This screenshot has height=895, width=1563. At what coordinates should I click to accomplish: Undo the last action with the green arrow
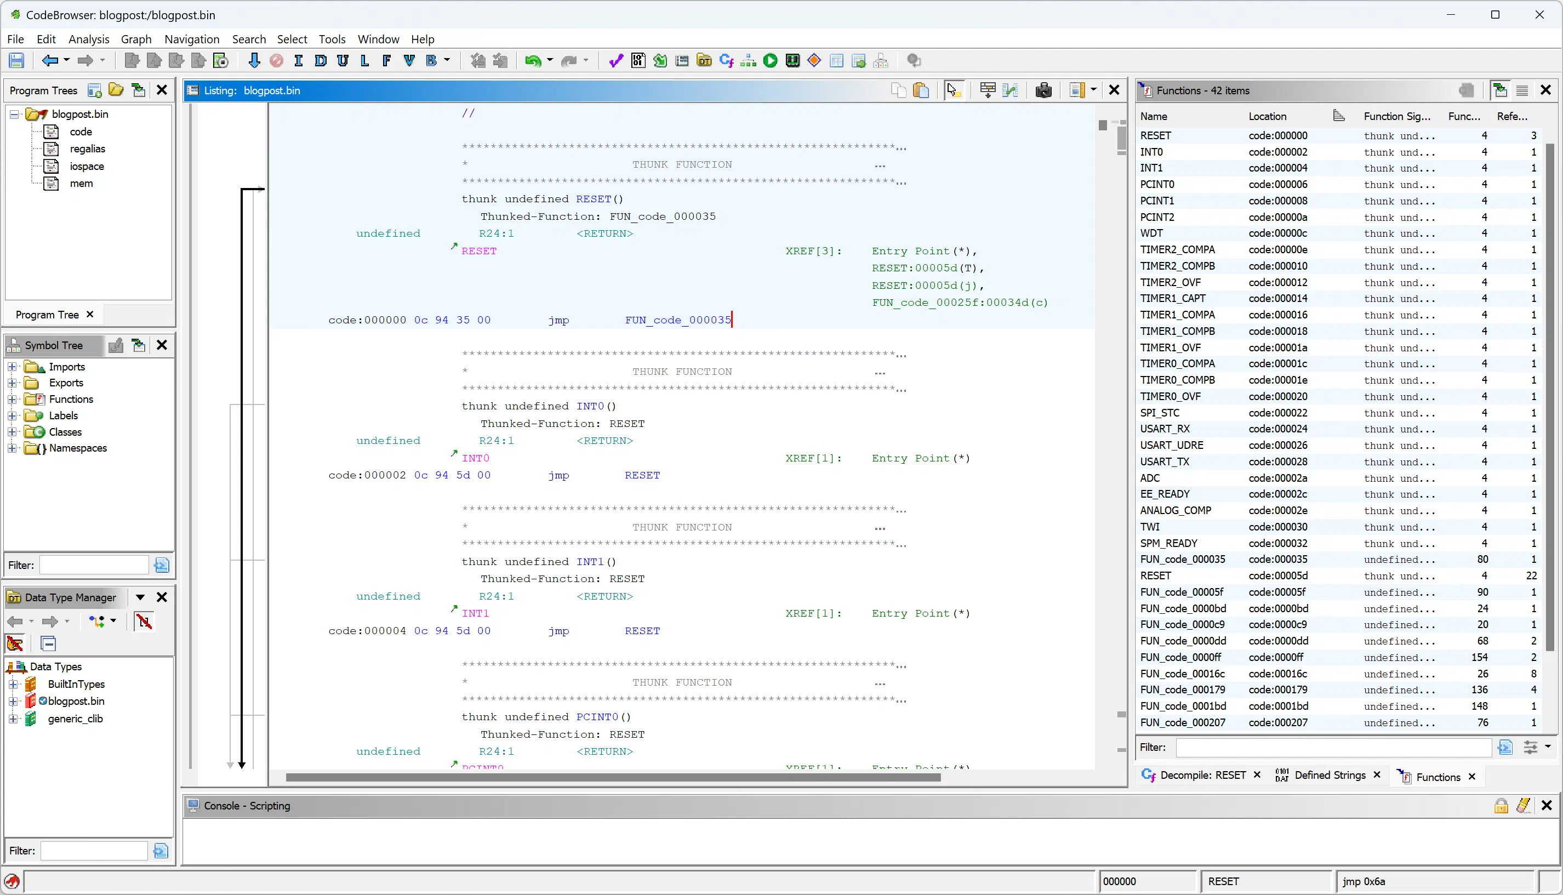[533, 60]
